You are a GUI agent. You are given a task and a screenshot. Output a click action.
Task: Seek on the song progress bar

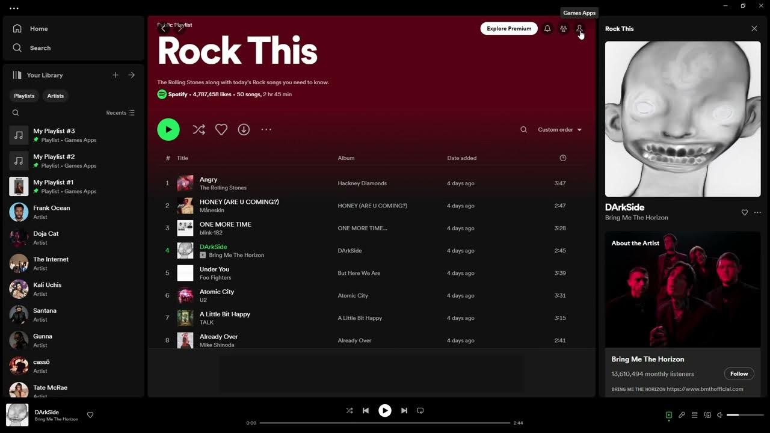[x=385, y=423]
